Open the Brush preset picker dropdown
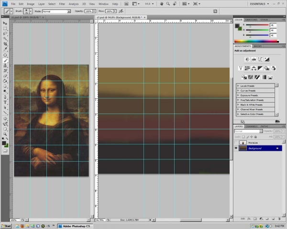 click(31, 11)
